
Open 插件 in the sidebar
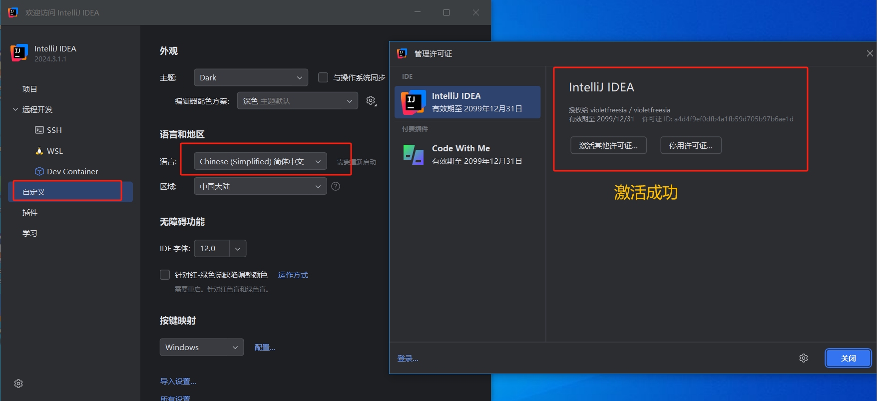30,212
